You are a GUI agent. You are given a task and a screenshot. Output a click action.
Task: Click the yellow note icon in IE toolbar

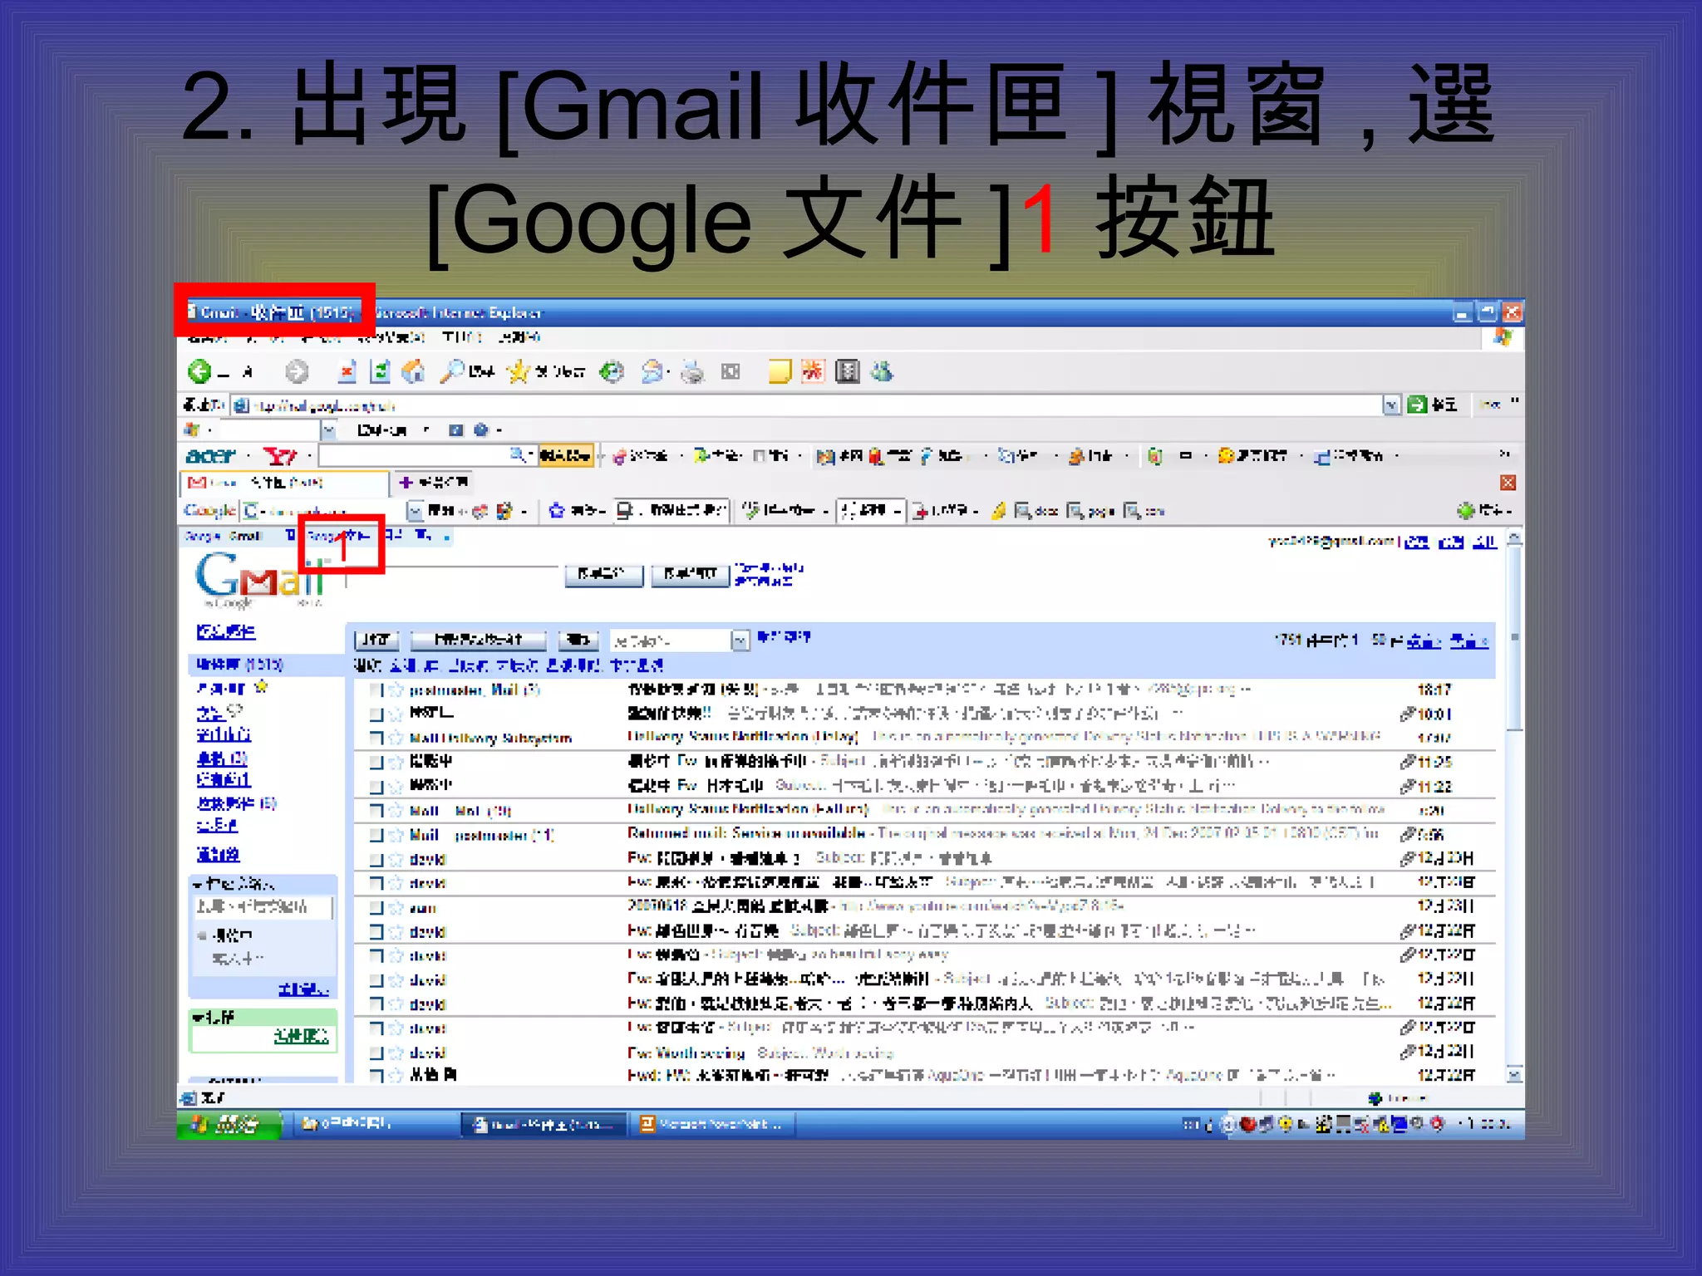[x=780, y=371]
